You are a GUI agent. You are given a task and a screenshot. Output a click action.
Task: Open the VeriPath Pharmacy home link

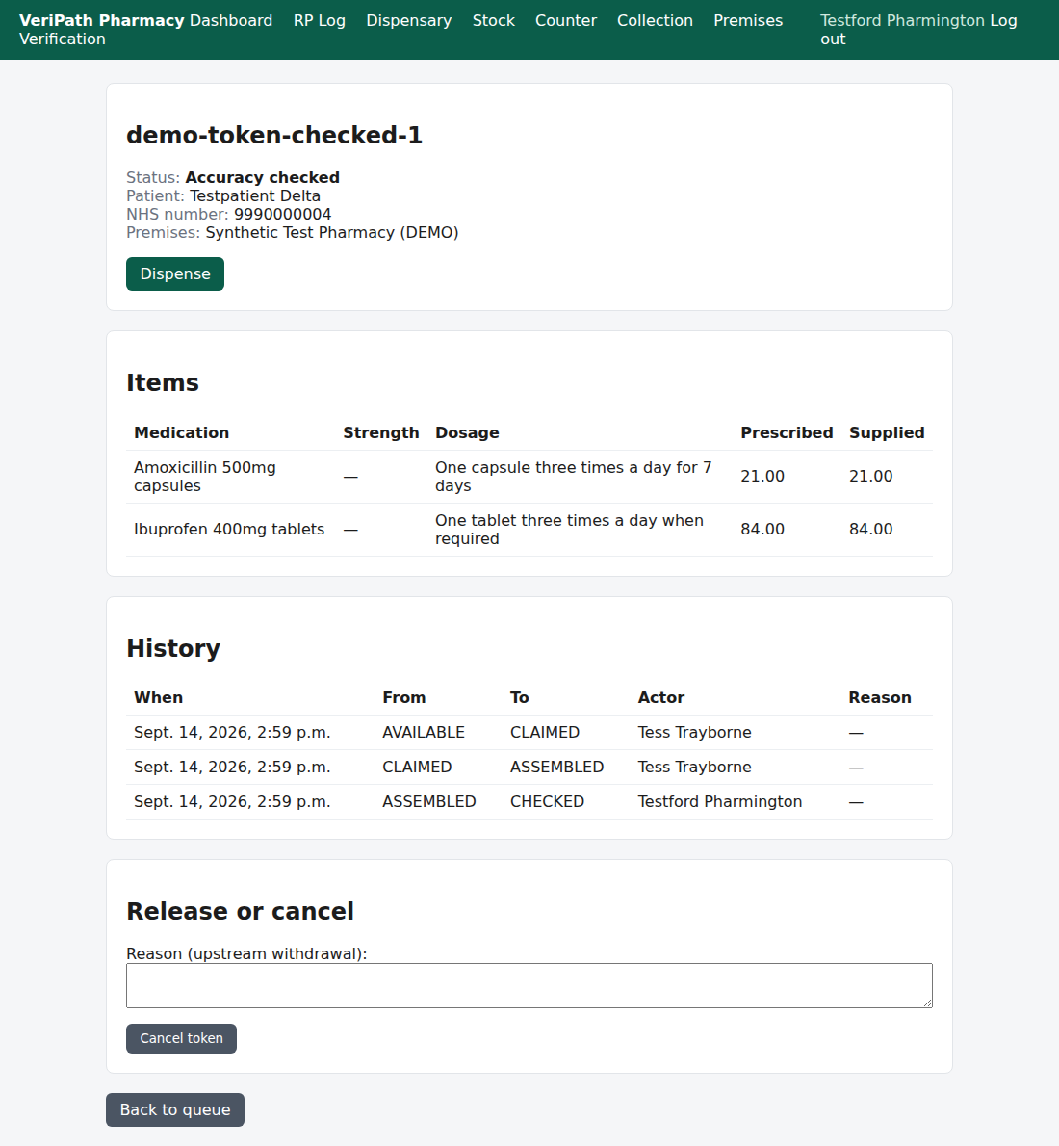[x=102, y=20]
